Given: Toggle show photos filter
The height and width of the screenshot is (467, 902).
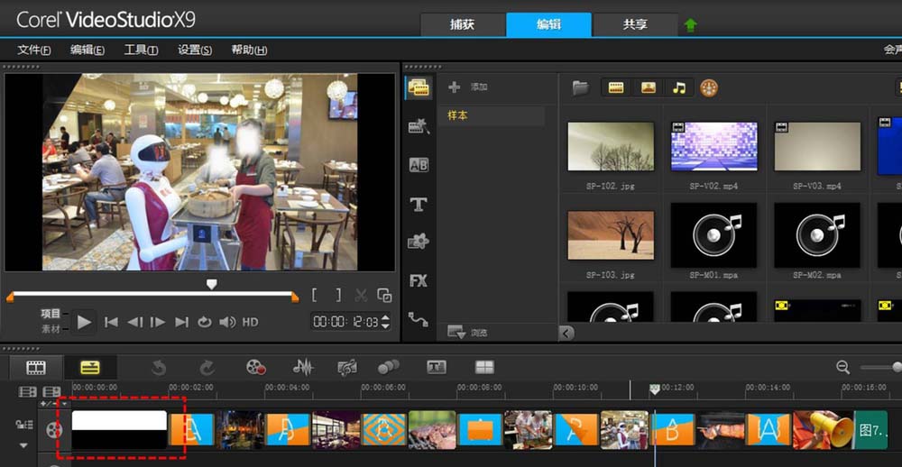Looking at the screenshot, I should tap(649, 88).
